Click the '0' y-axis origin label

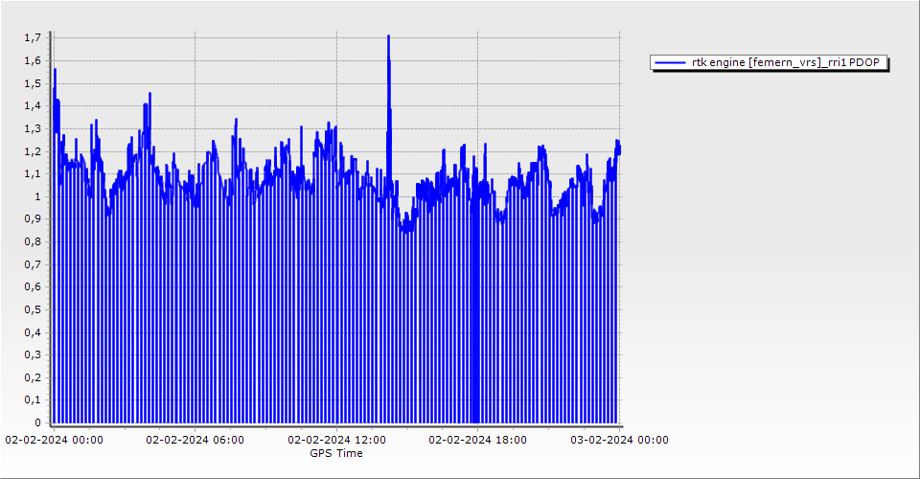coord(38,422)
